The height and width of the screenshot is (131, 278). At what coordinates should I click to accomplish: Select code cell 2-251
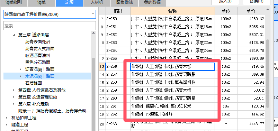(118, 27)
